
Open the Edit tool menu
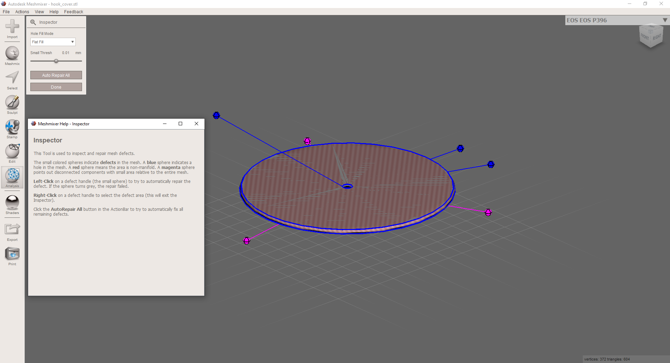tap(12, 151)
